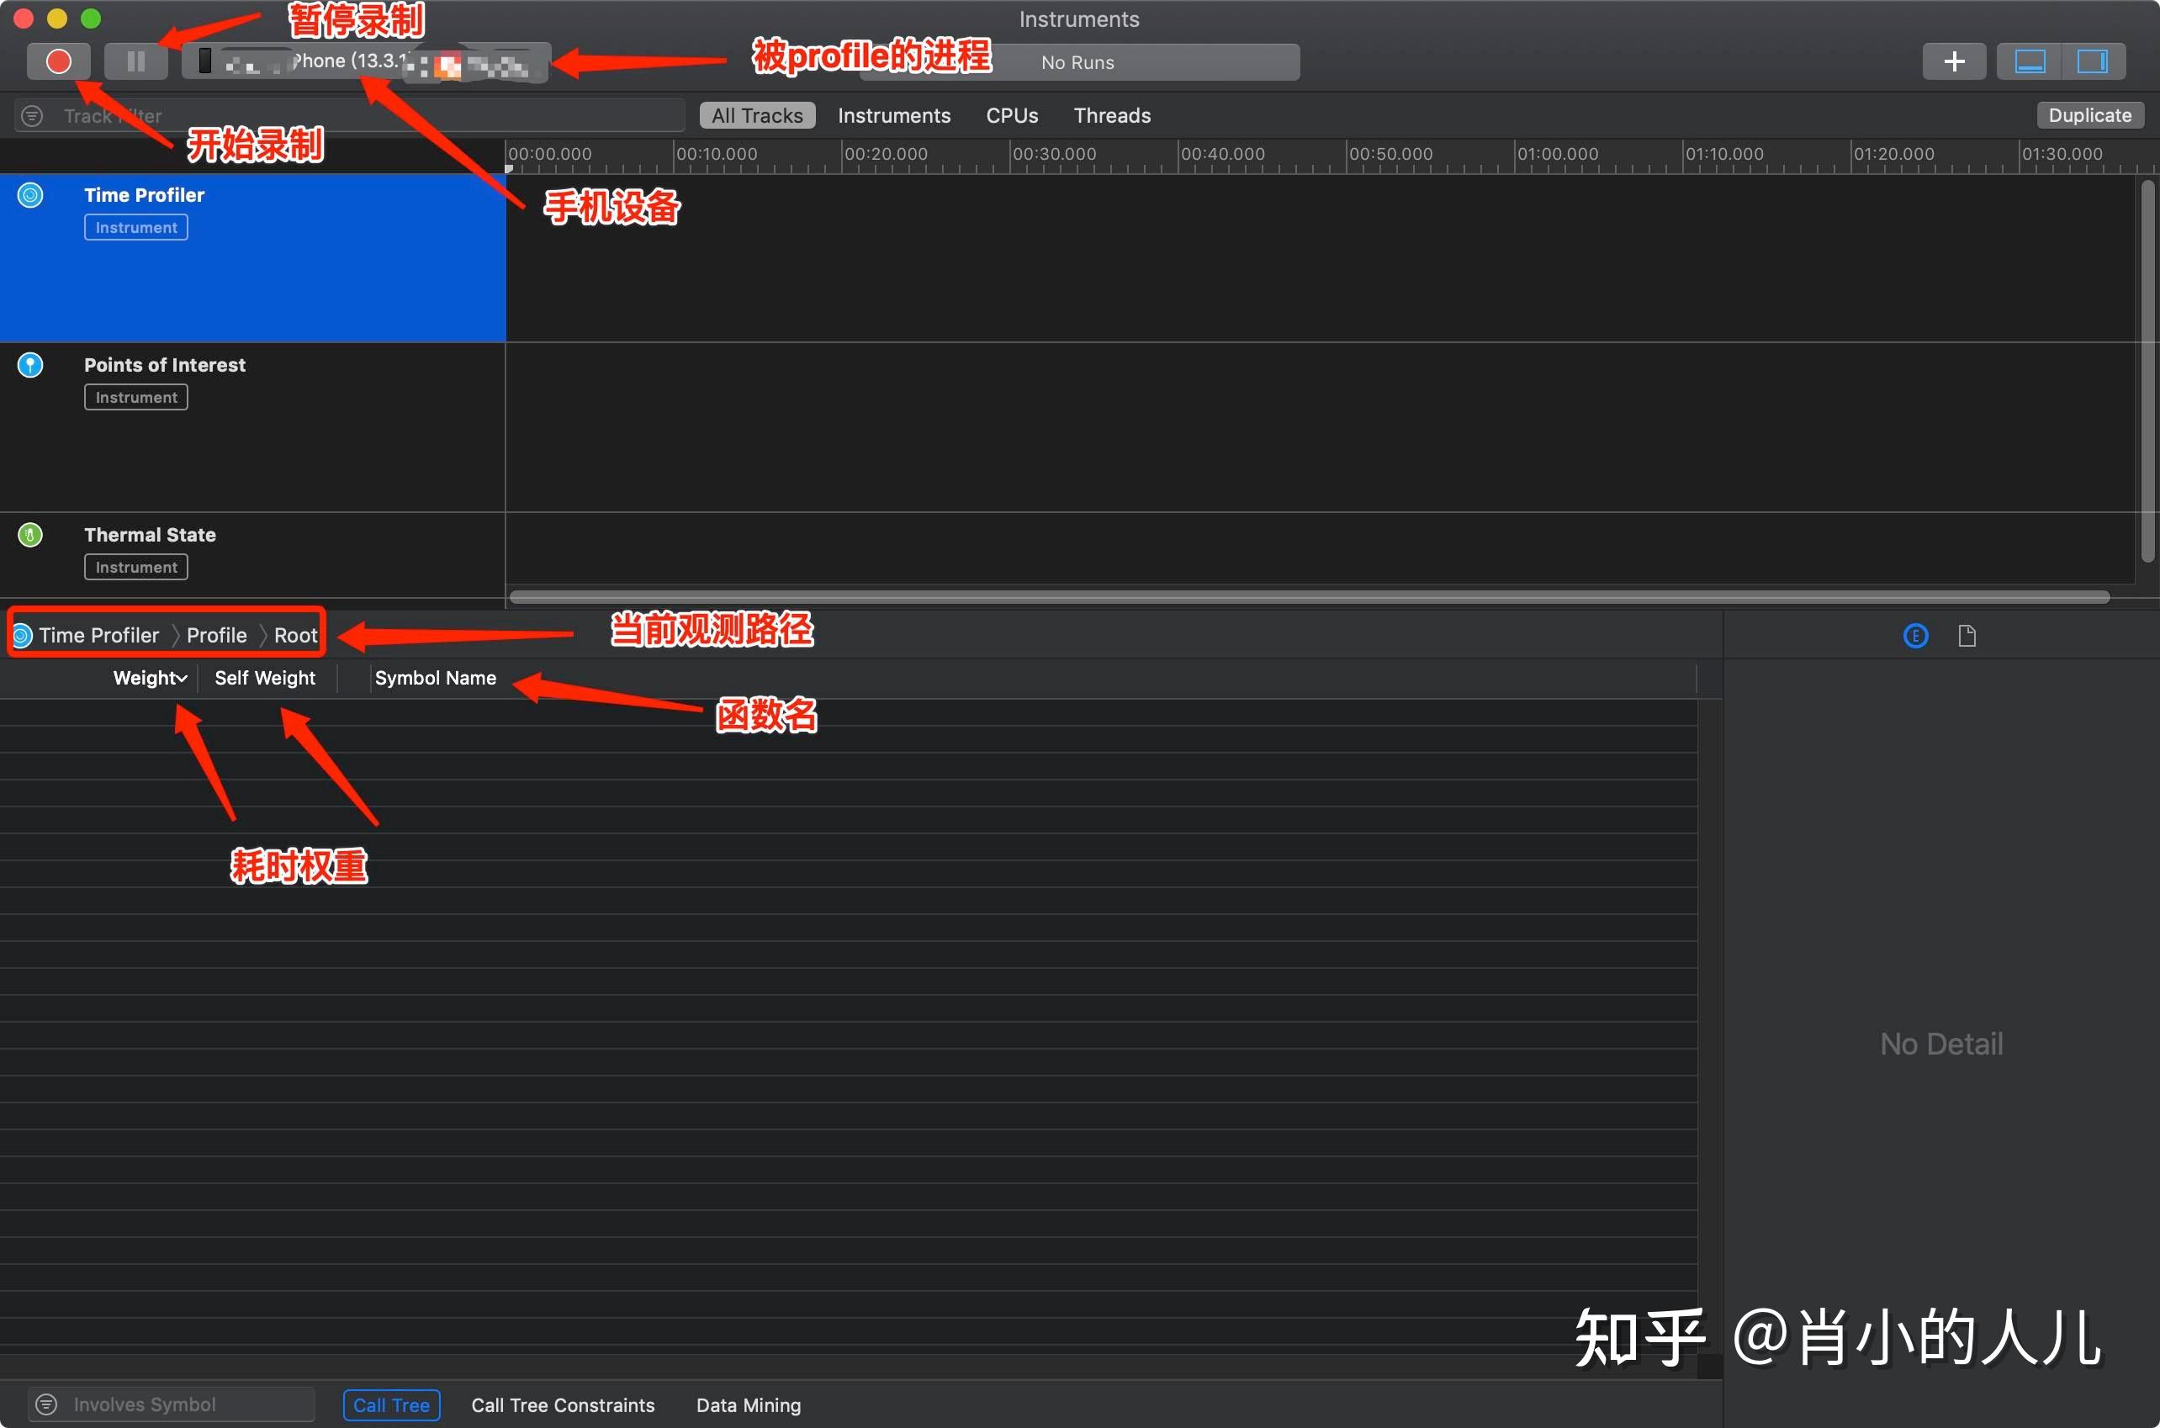This screenshot has height=1428, width=2160.
Task: Switch to the Threads tab
Action: coord(1112,114)
